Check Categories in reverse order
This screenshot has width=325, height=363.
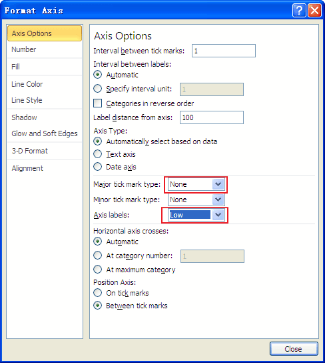[x=97, y=103]
